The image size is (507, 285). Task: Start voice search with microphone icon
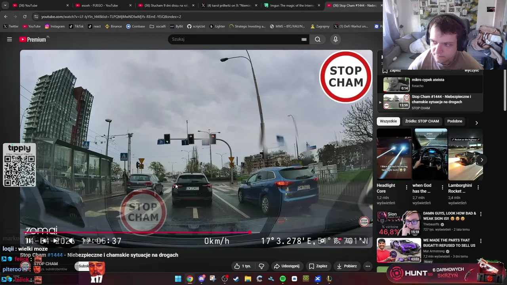(335, 39)
